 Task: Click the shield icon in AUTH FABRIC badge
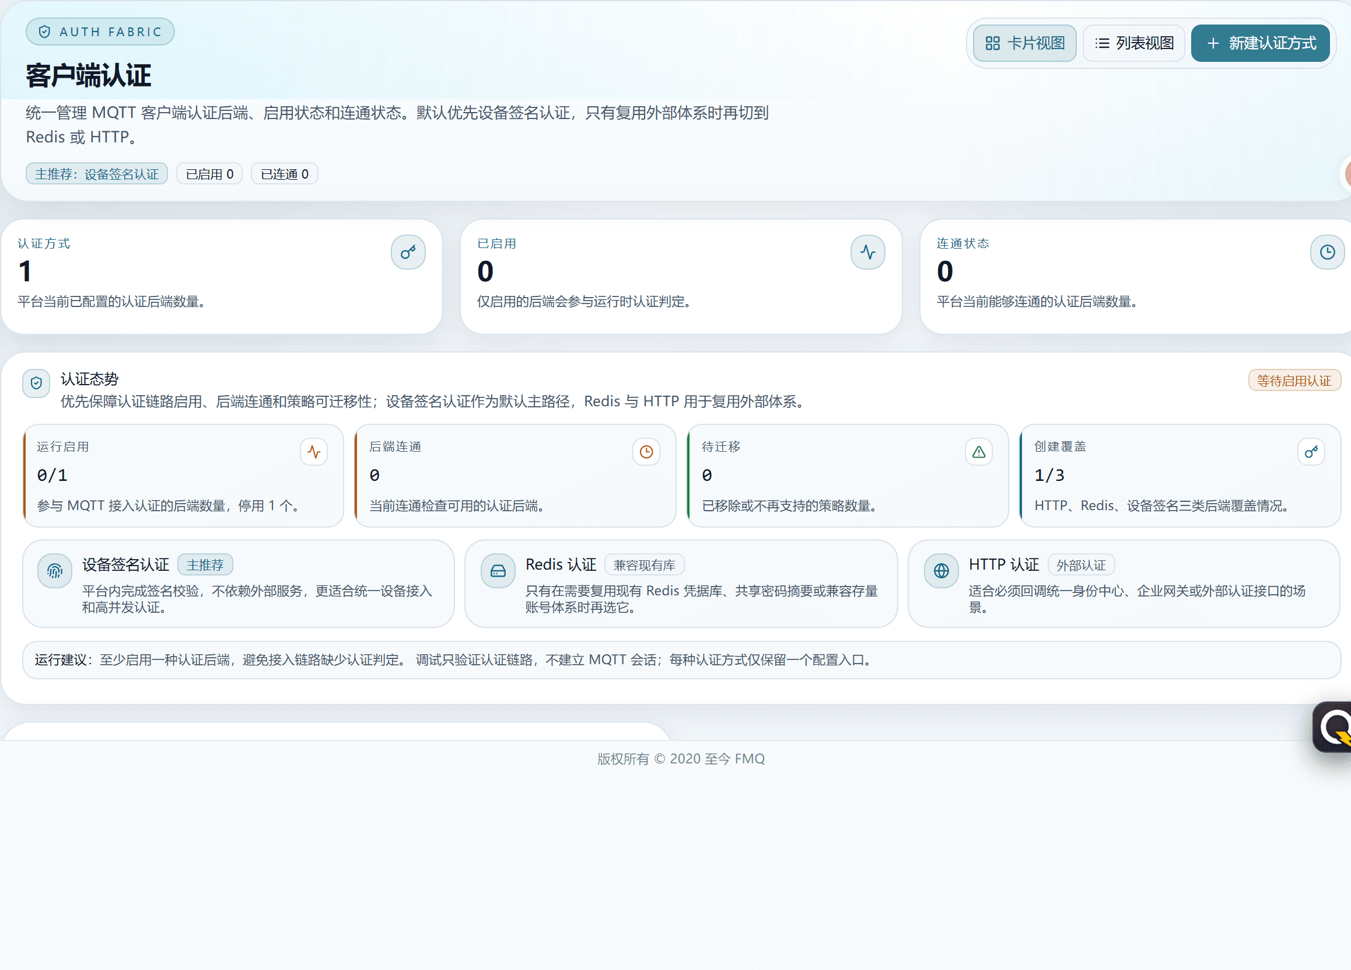tap(44, 32)
